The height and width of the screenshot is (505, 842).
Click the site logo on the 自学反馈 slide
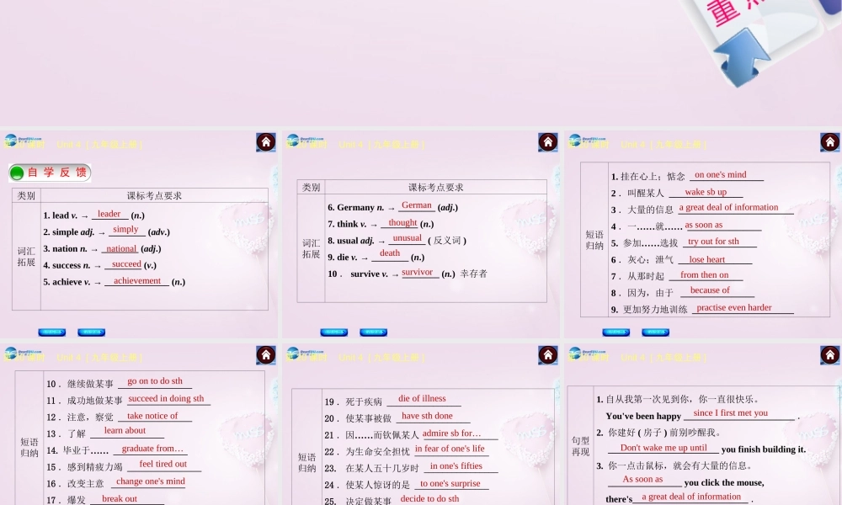(x=23, y=141)
